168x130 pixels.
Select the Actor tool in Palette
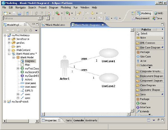tap(143, 61)
